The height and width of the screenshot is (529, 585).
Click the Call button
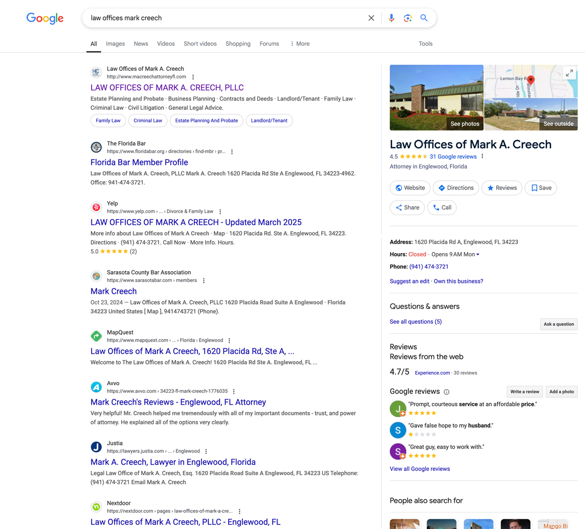442,207
